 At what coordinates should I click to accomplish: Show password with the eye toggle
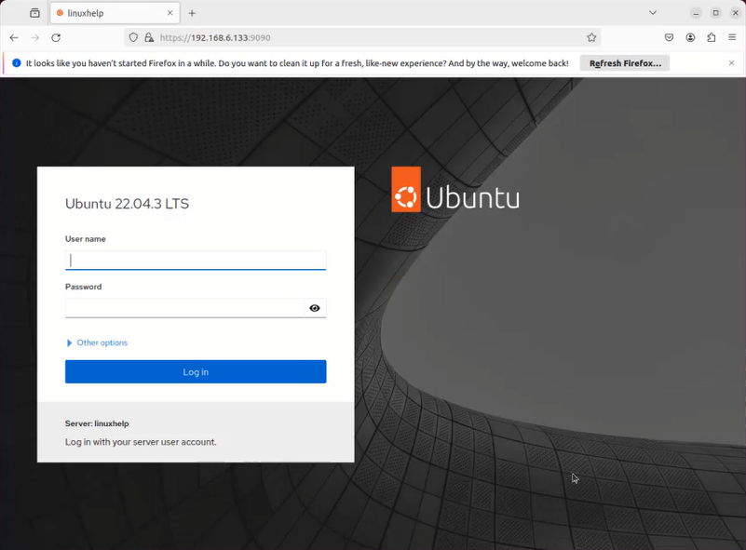315,308
